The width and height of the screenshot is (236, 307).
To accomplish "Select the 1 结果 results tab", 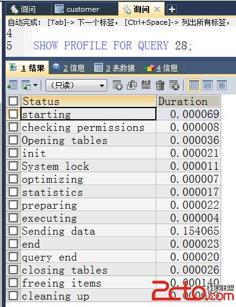I will click(x=27, y=68).
